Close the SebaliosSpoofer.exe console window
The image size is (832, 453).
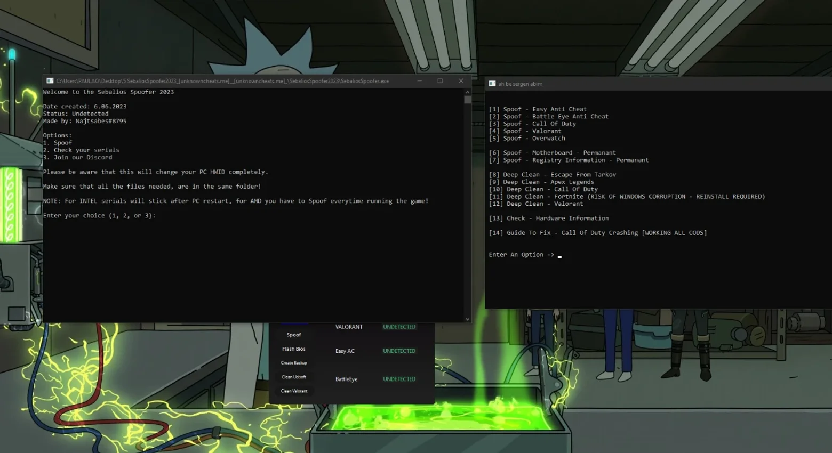(461, 81)
